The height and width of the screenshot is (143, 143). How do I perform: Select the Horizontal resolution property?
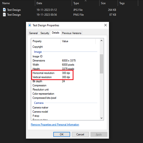click(43, 73)
